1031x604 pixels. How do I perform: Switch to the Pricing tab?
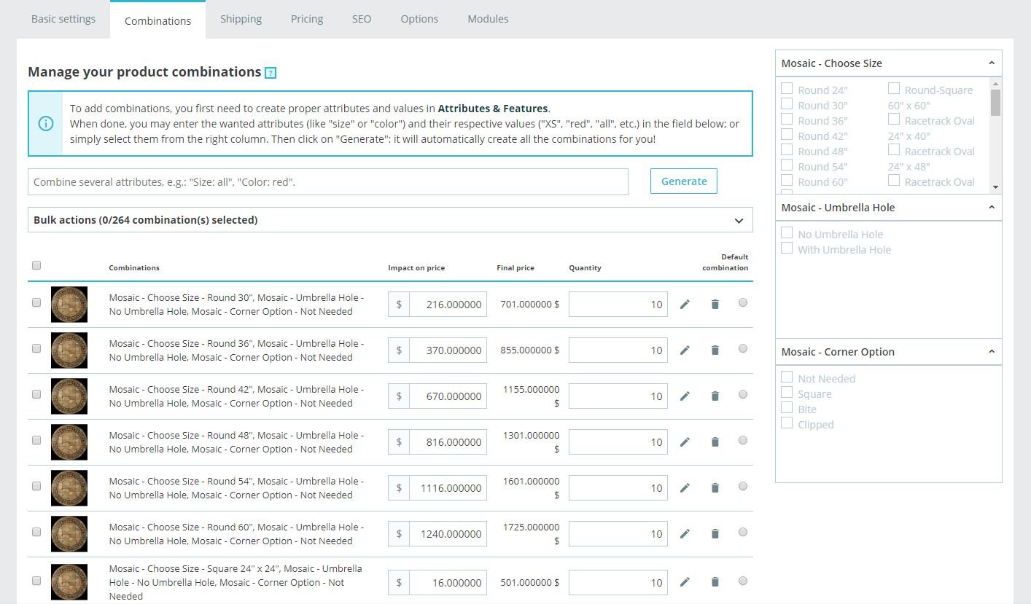tap(307, 19)
